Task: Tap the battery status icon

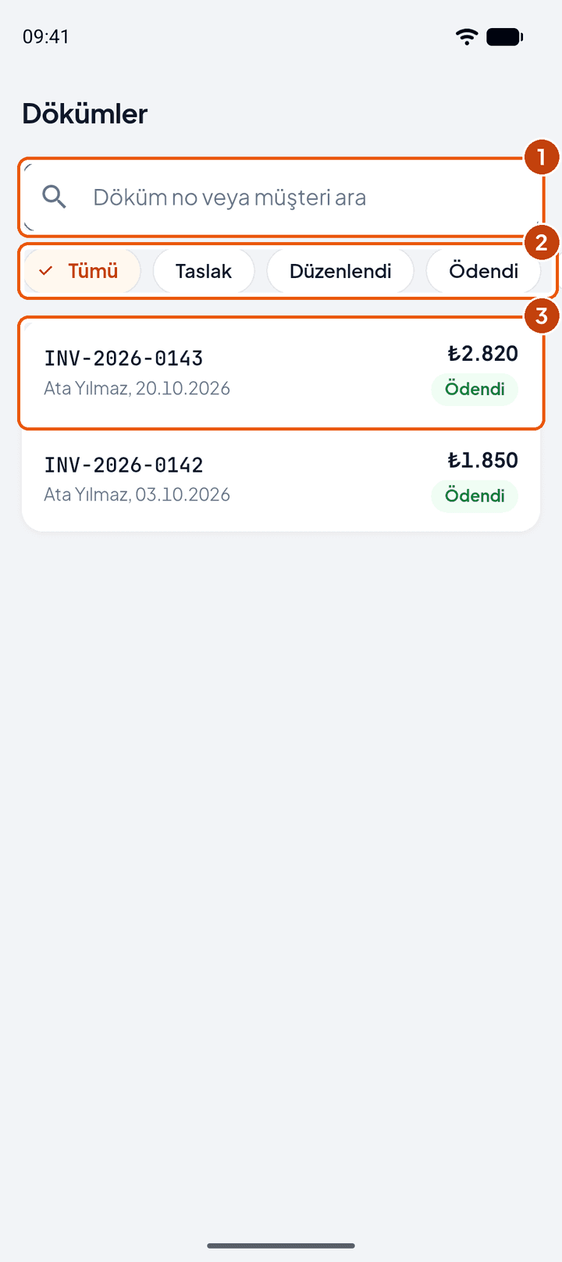Action: pos(504,37)
